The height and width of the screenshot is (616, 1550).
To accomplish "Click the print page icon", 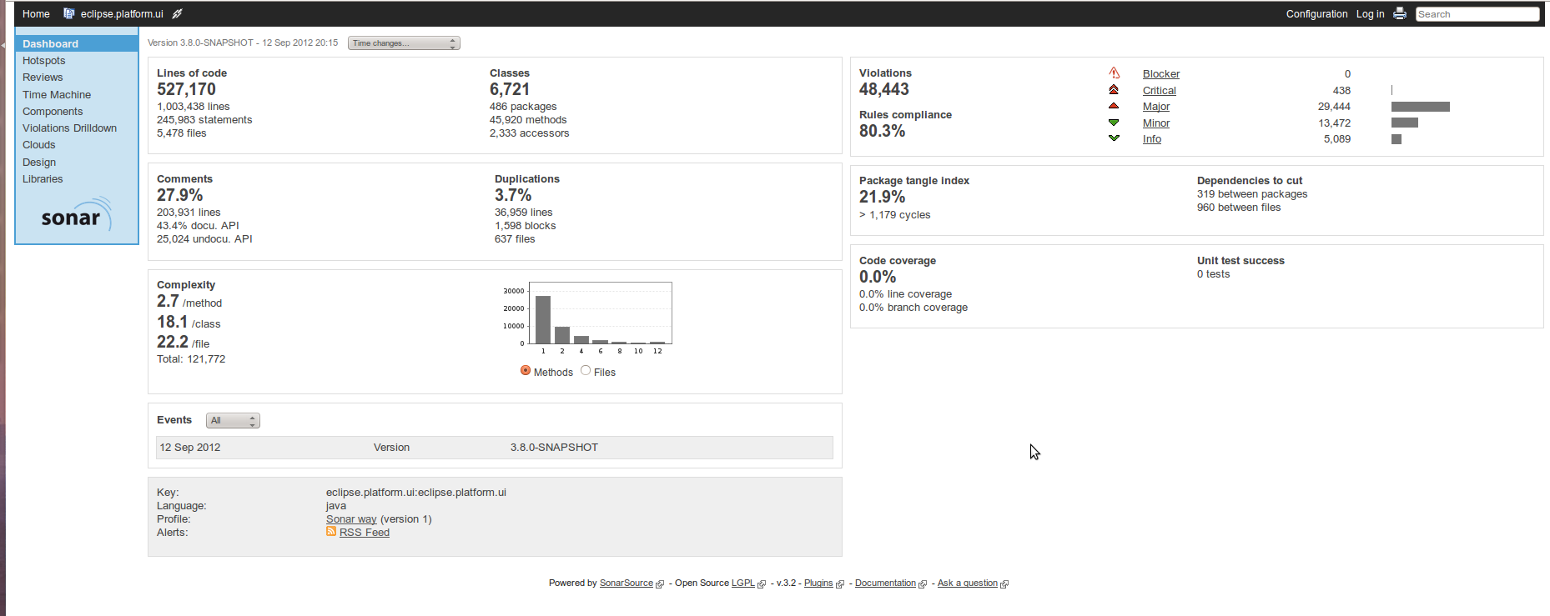I will coord(1400,13).
